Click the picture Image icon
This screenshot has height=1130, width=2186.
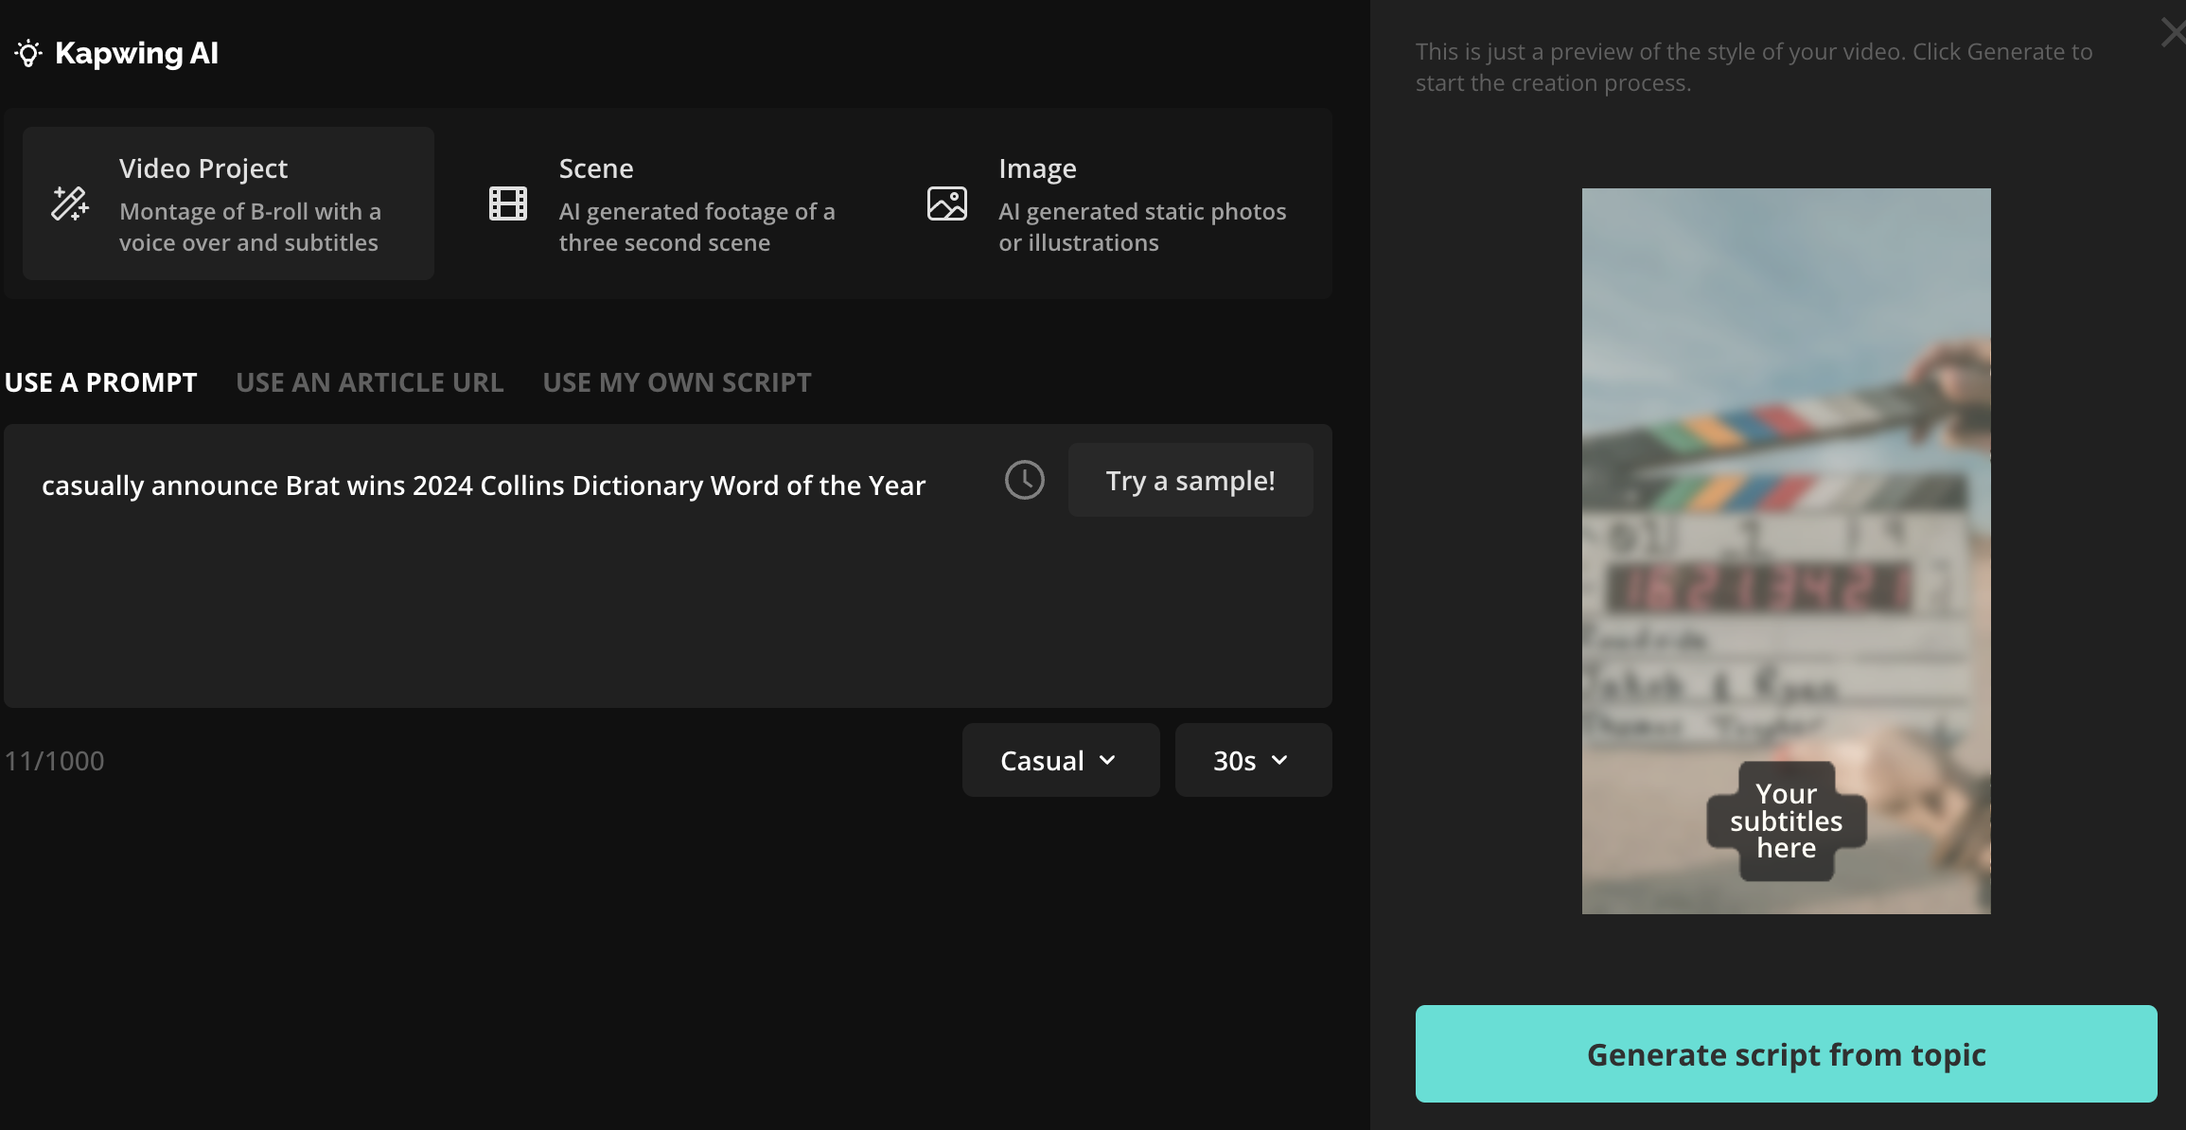(x=946, y=203)
